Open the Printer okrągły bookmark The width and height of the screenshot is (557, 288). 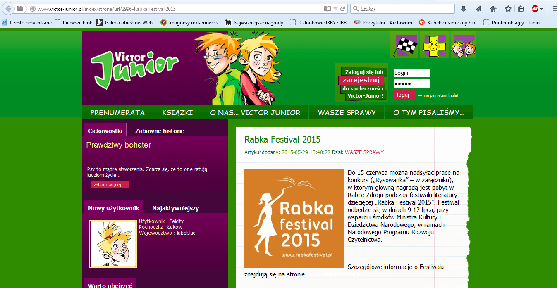[514, 23]
